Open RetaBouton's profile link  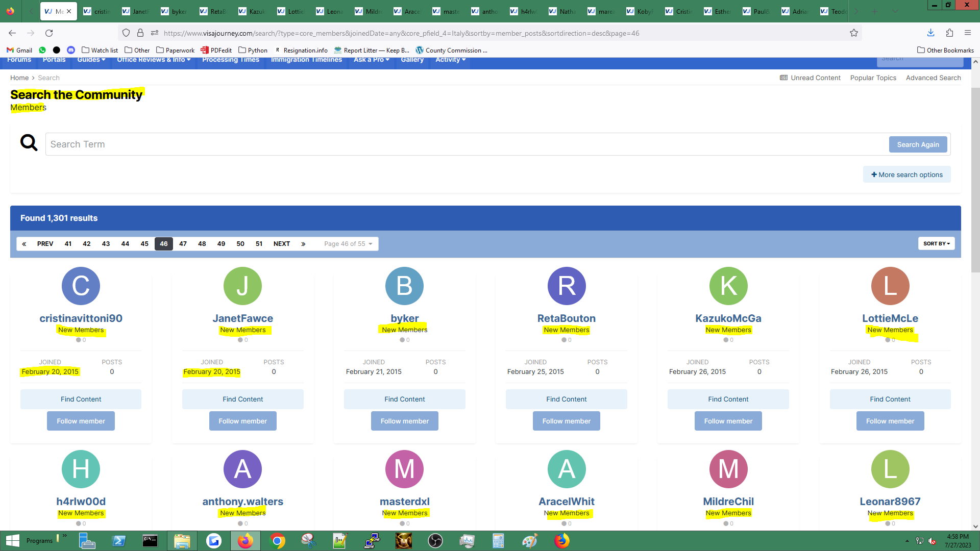[567, 318]
